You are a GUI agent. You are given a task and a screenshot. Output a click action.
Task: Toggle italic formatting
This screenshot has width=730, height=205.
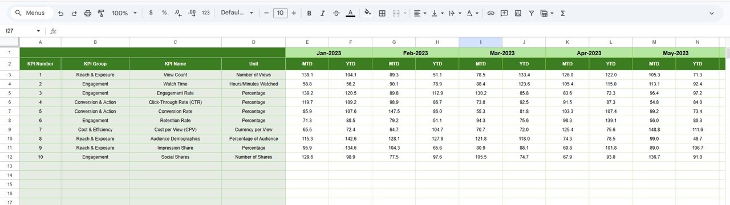point(323,13)
